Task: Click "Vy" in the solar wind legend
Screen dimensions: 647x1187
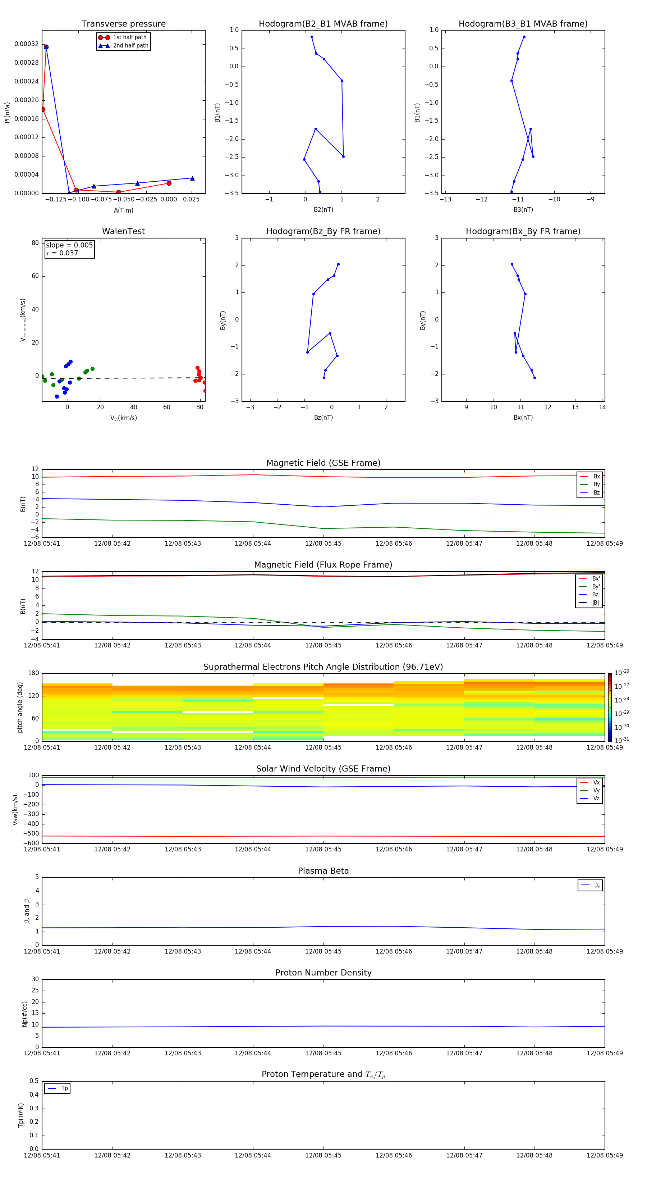Action: point(596,790)
